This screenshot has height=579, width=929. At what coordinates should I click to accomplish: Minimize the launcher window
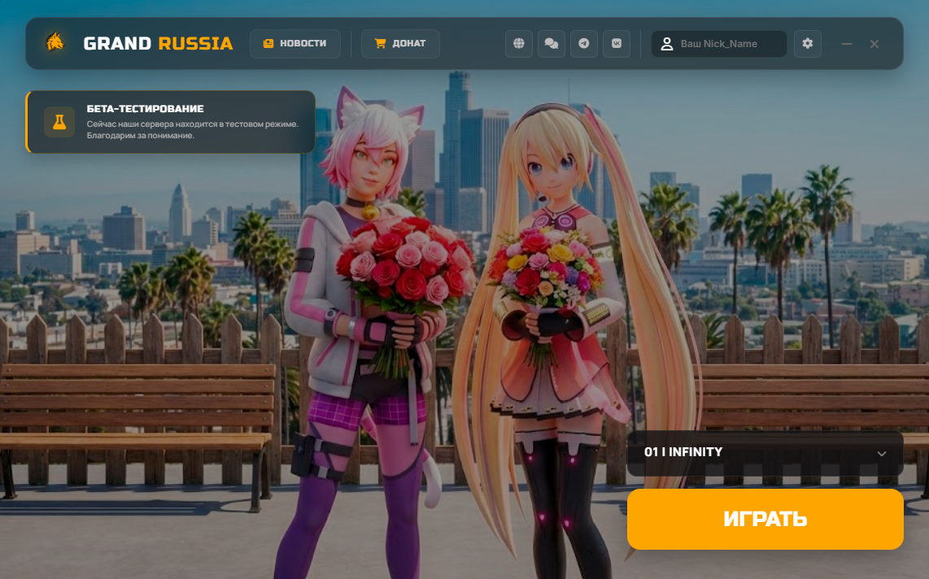pyautogui.click(x=847, y=43)
